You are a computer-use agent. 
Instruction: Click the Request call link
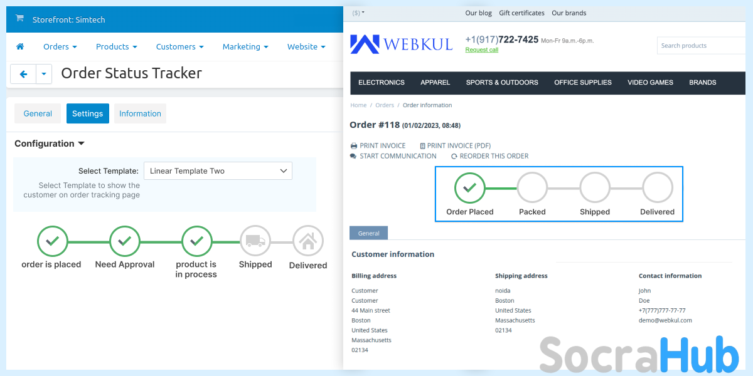tap(481, 50)
